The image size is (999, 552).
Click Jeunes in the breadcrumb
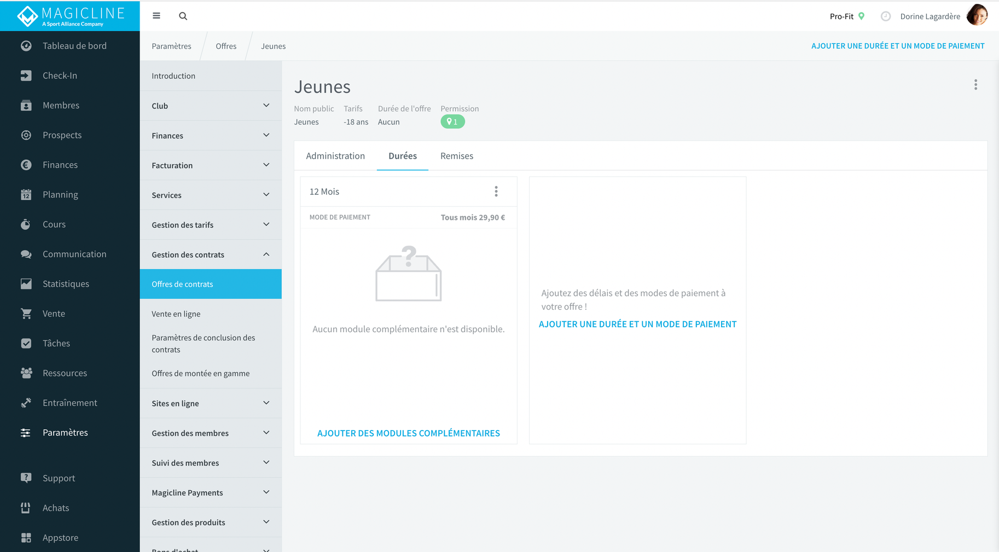click(x=273, y=46)
